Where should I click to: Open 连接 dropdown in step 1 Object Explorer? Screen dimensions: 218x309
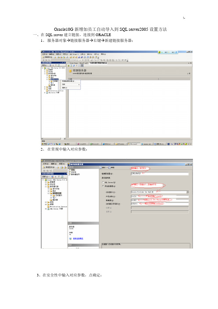pyautogui.click(x=44, y=65)
